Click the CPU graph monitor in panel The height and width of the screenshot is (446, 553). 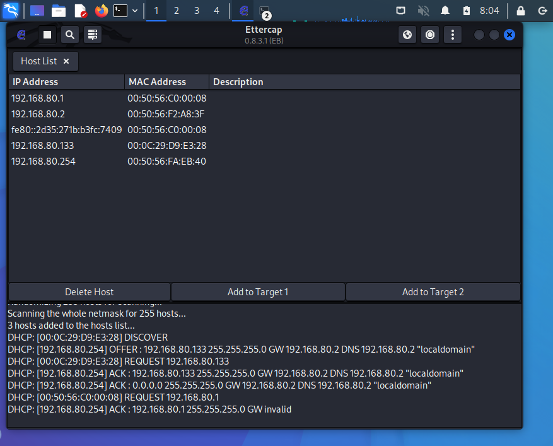(341, 18)
